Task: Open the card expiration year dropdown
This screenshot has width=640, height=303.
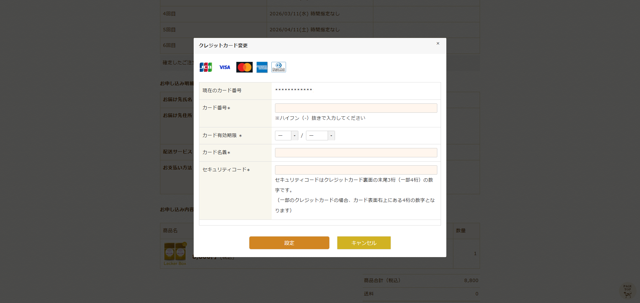Action: coord(320,136)
